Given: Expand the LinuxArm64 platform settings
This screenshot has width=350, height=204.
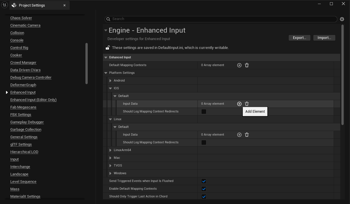Looking at the screenshot, I should [x=110, y=150].
